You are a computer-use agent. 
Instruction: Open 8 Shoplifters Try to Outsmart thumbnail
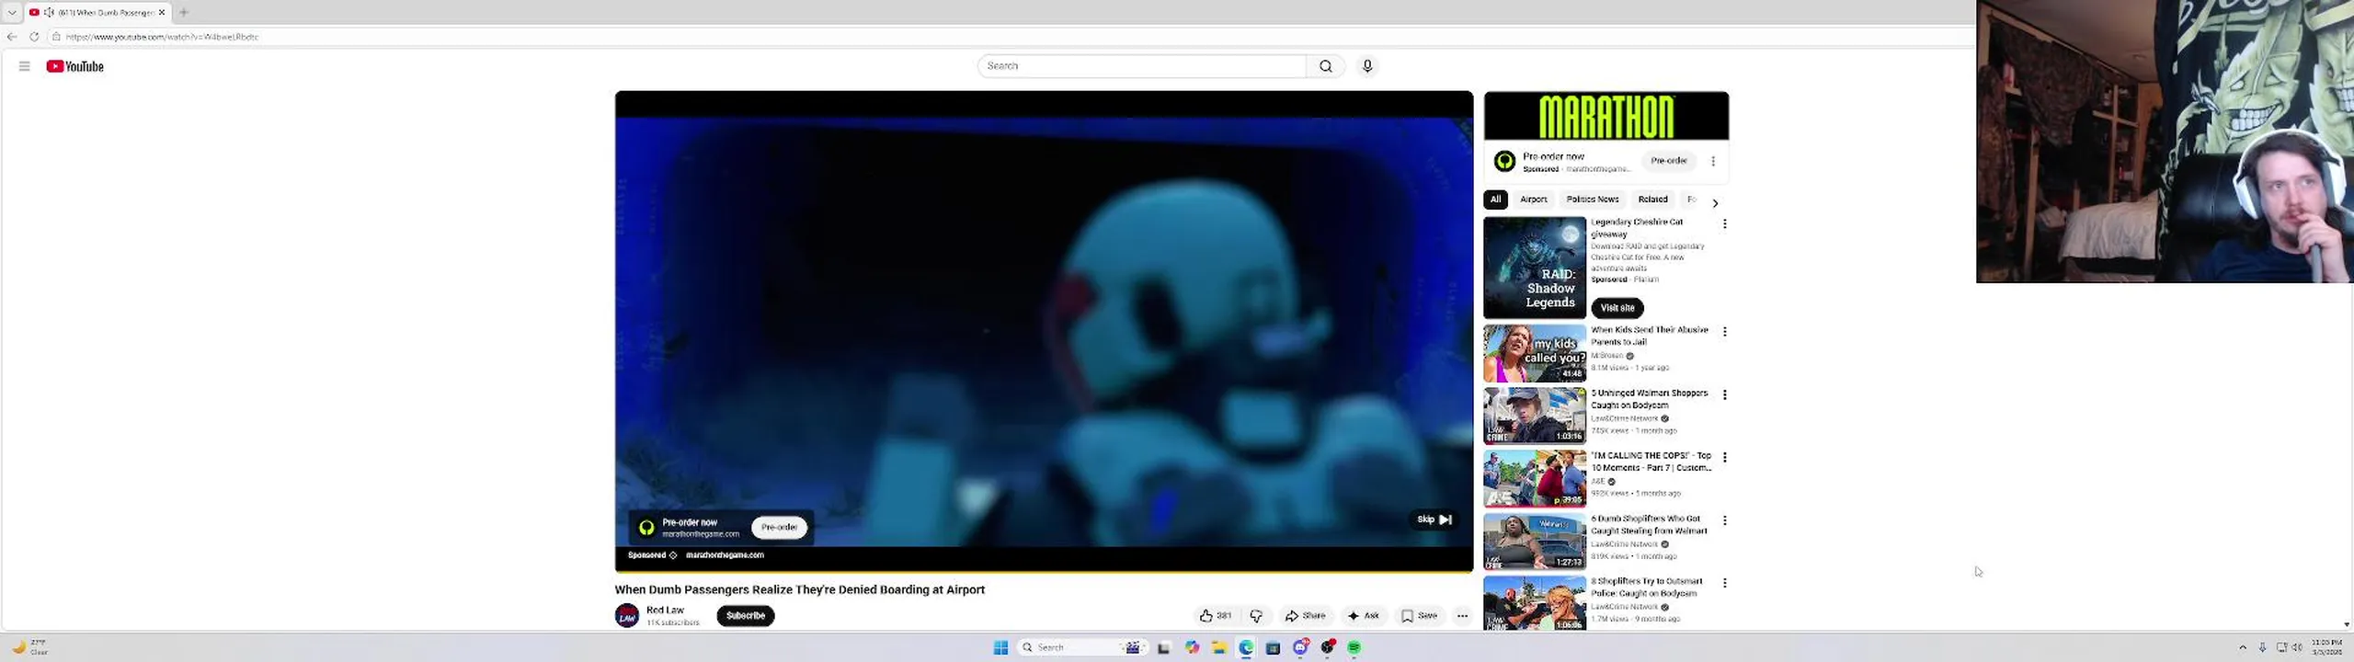pyautogui.click(x=1535, y=603)
